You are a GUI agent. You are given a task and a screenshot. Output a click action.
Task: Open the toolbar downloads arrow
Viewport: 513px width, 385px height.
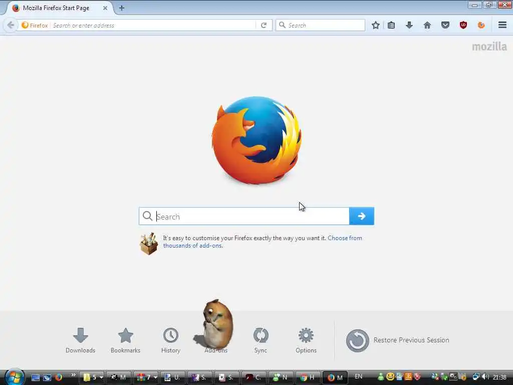coord(409,25)
